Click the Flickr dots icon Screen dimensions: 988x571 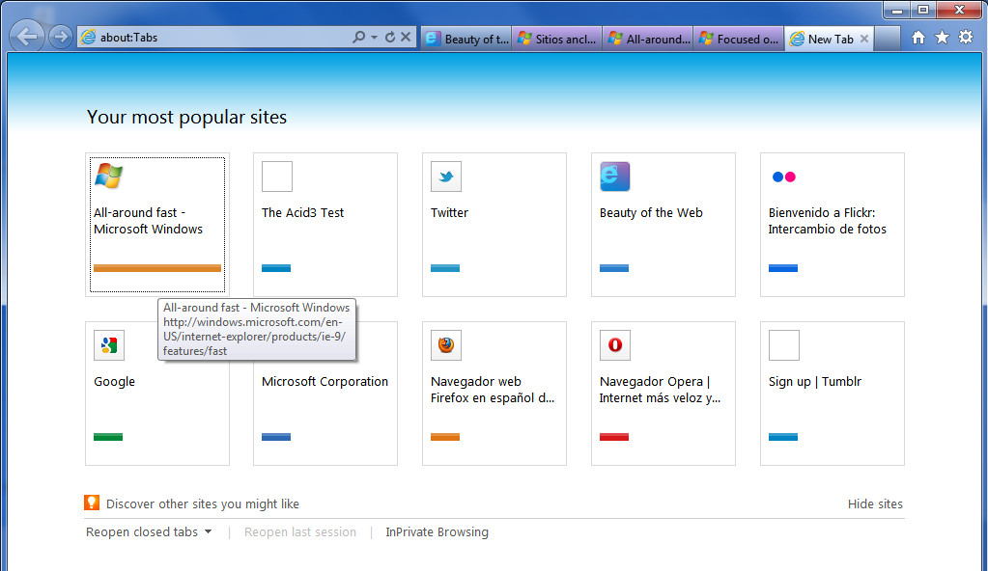point(784,177)
